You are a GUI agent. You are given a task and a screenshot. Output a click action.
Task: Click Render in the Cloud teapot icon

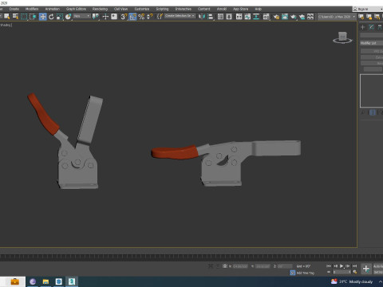(x=302, y=17)
